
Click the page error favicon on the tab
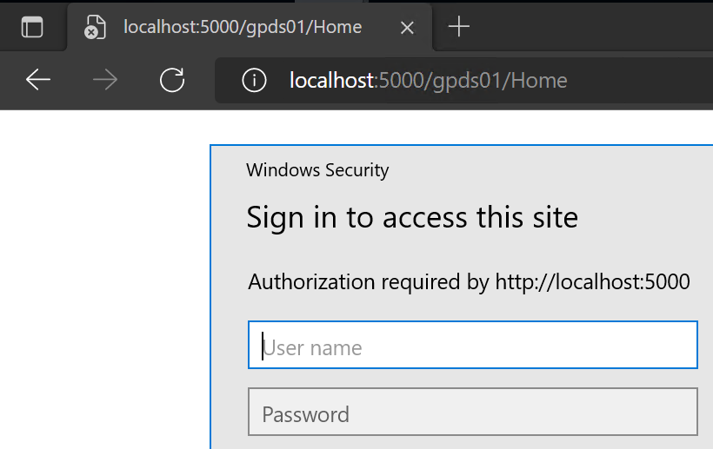95,27
